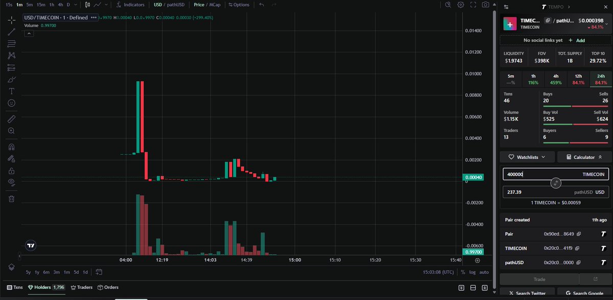
Task: Open the forecasting and measurement tools
Action: click(x=11, y=67)
